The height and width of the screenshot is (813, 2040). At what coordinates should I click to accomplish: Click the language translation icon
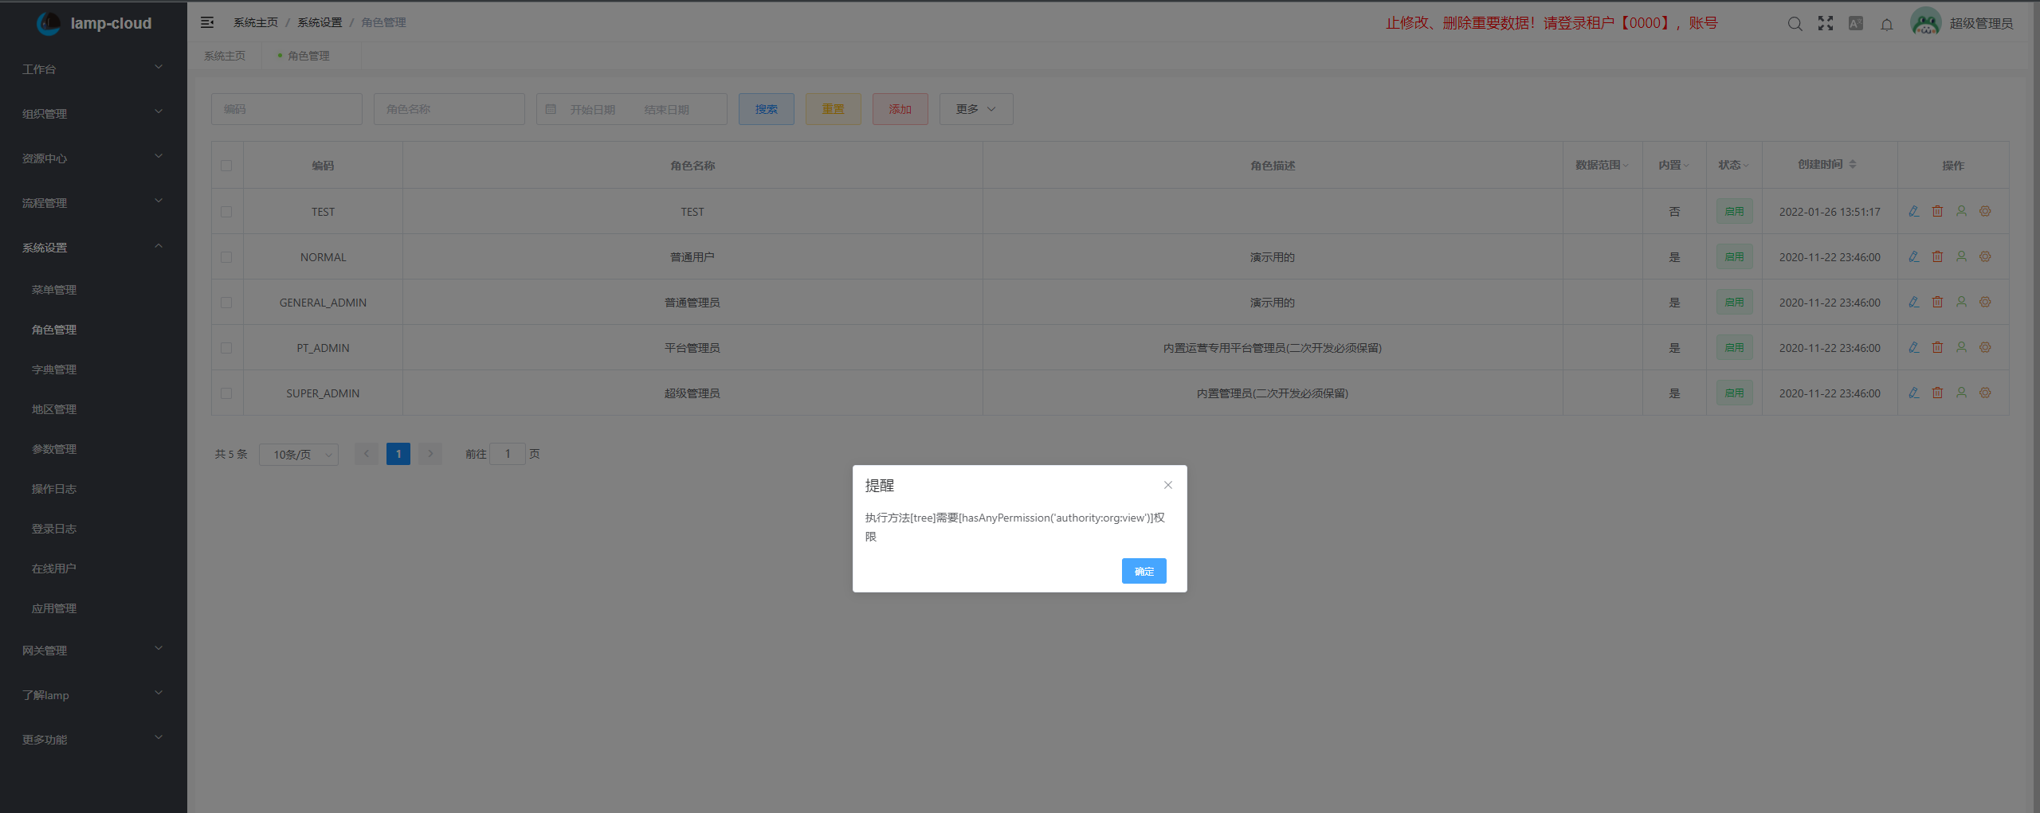1855,23
